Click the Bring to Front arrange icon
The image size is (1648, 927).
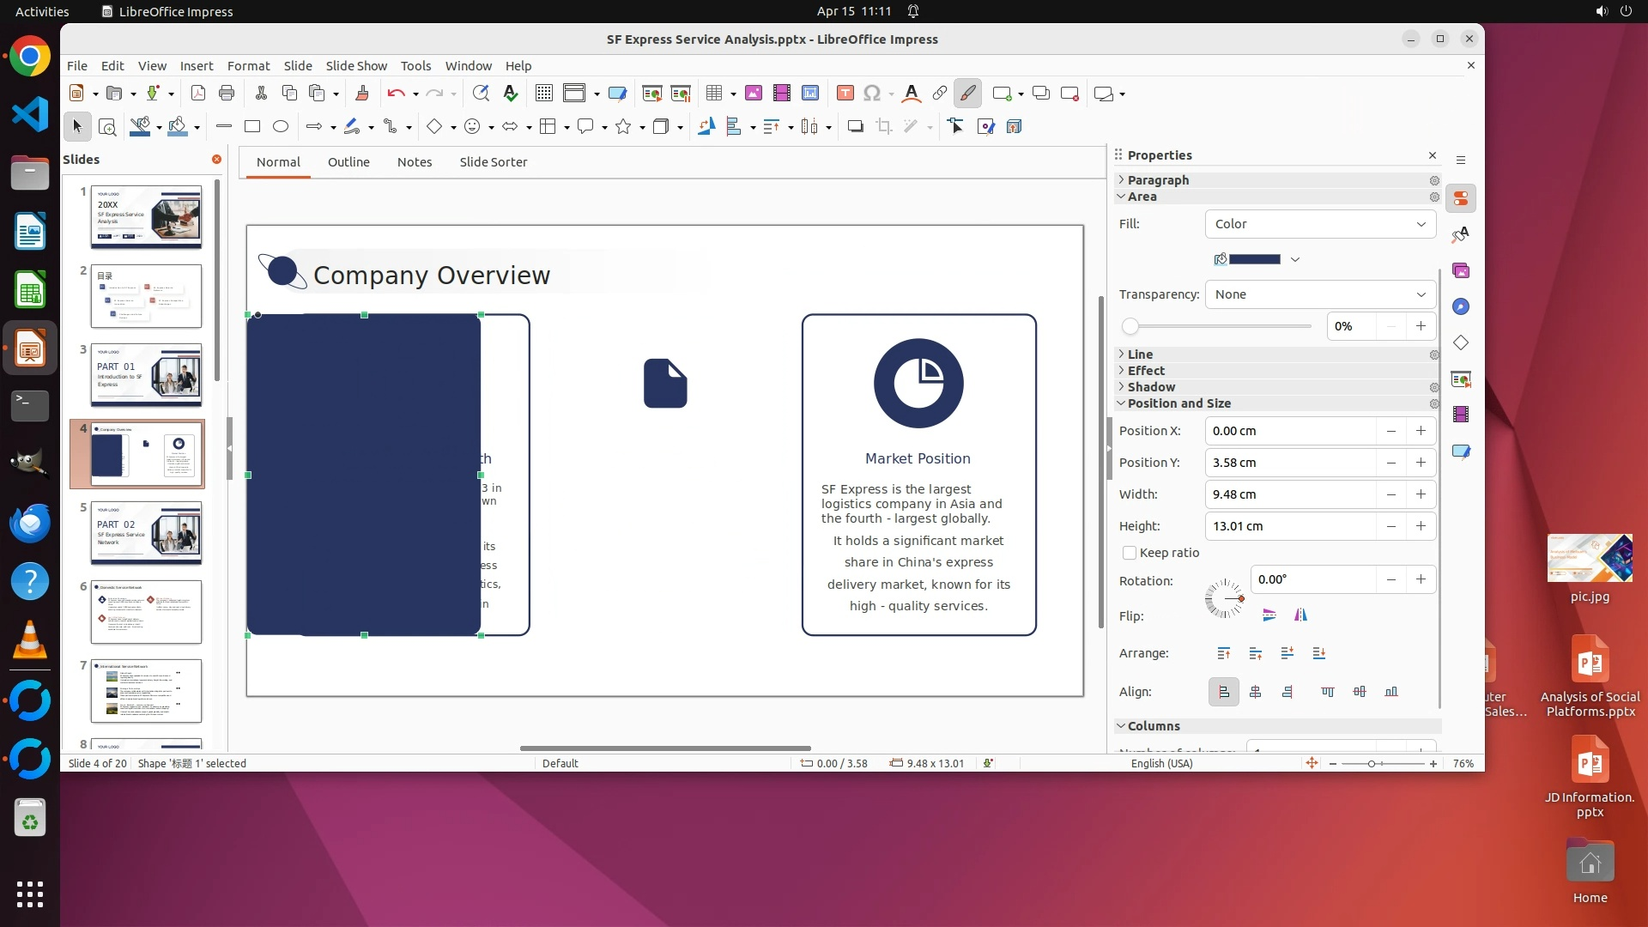[1224, 654]
